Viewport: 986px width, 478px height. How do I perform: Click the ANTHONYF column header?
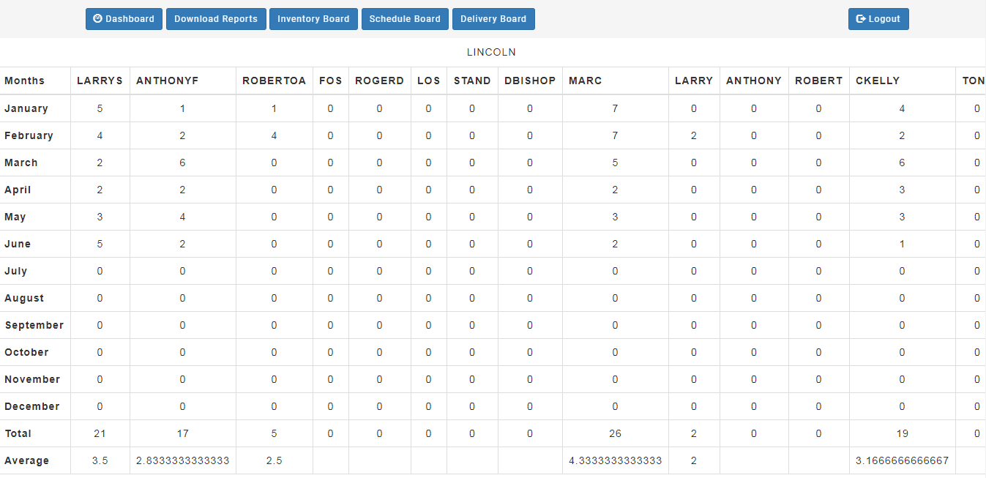pyautogui.click(x=168, y=81)
